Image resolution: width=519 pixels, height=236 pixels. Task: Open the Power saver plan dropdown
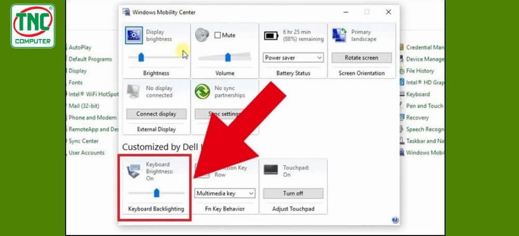tap(293, 58)
